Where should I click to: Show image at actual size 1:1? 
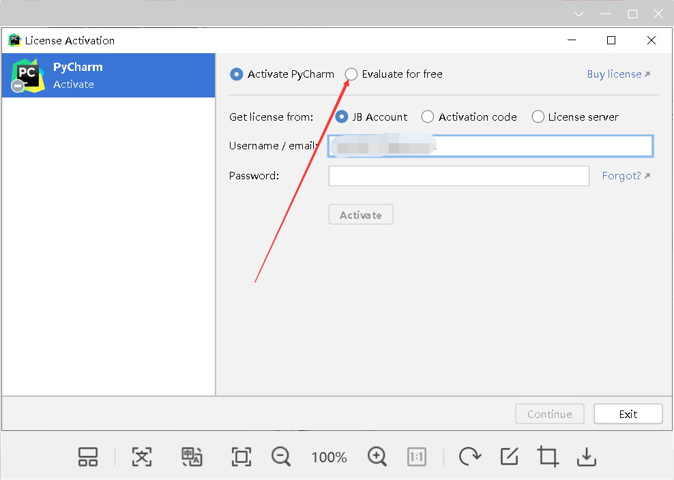(417, 457)
